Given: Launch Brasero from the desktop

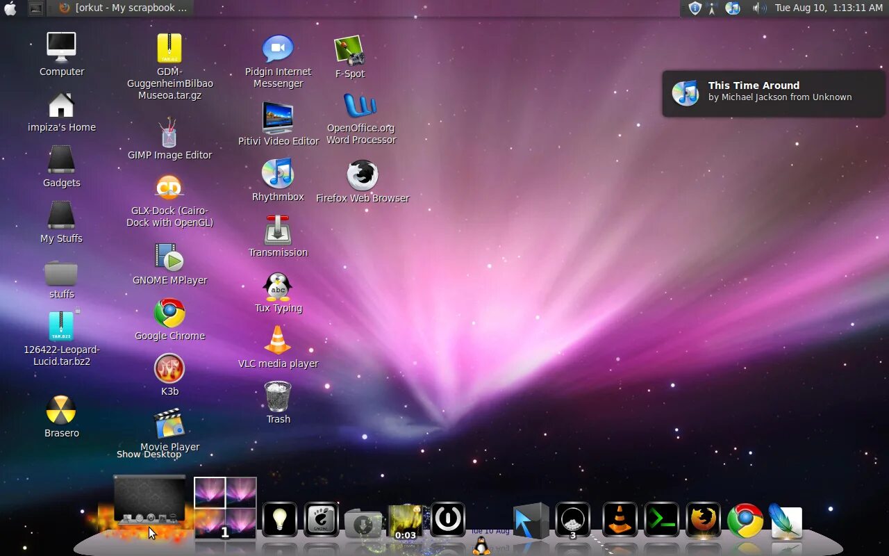Looking at the screenshot, I should coord(61,410).
